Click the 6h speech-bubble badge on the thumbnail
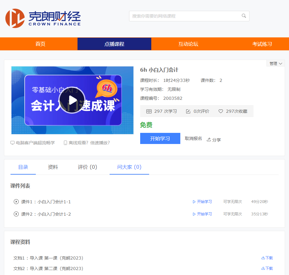Screen dimensions: 289x275 (107, 88)
